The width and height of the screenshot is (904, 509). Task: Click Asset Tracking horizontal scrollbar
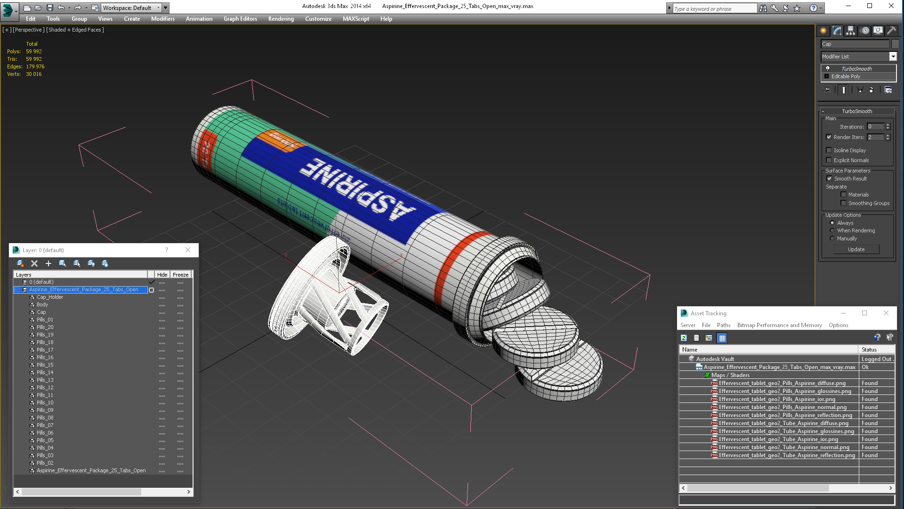point(787,488)
